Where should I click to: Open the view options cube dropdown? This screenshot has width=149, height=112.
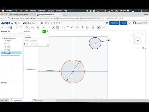click(x=143, y=48)
